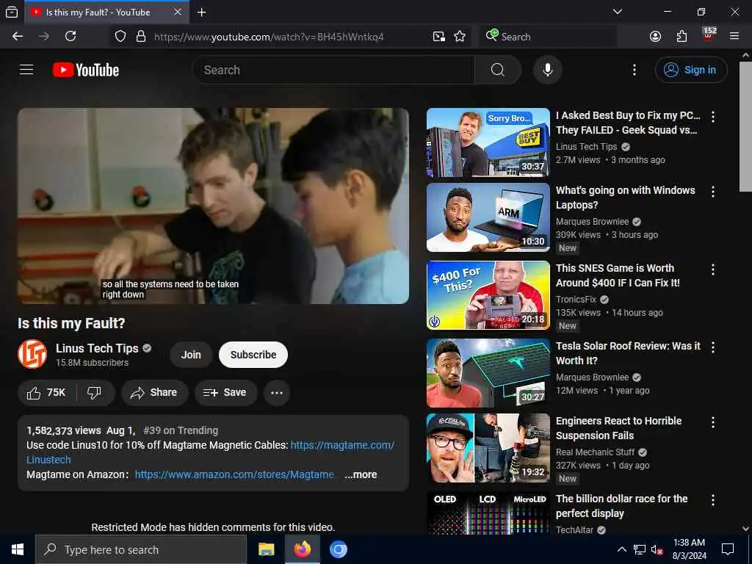Image resolution: width=752 pixels, height=564 pixels.
Task: Open options for Tesla Solar Roof video
Action: 713,347
